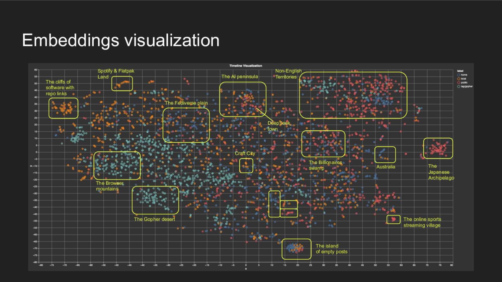Click the 'DeepSeek town' callout label

(x=278, y=126)
